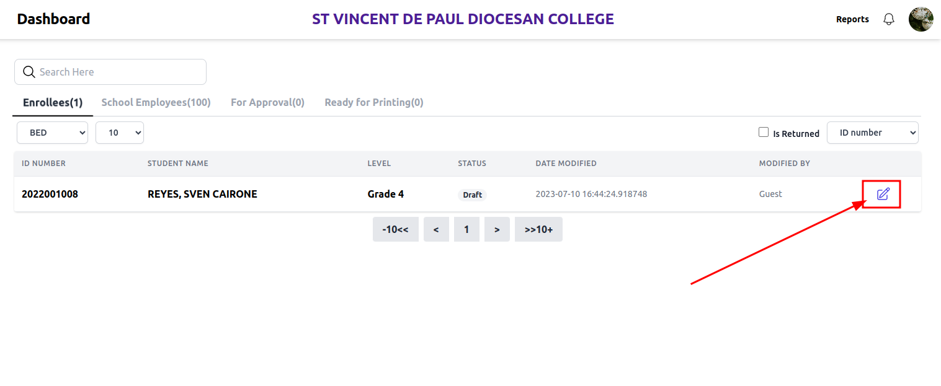The width and height of the screenshot is (941, 386).
Task: Select page 1 button
Action: (x=466, y=229)
